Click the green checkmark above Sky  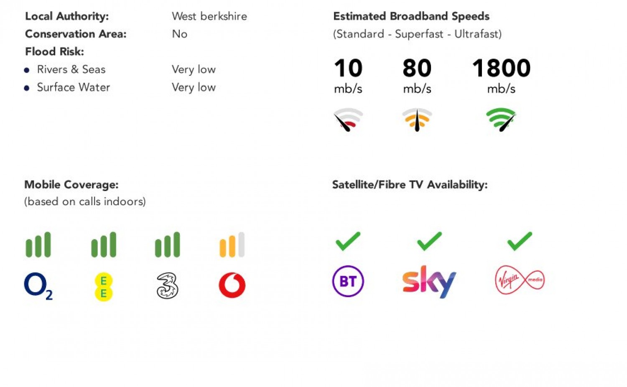coord(429,241)
